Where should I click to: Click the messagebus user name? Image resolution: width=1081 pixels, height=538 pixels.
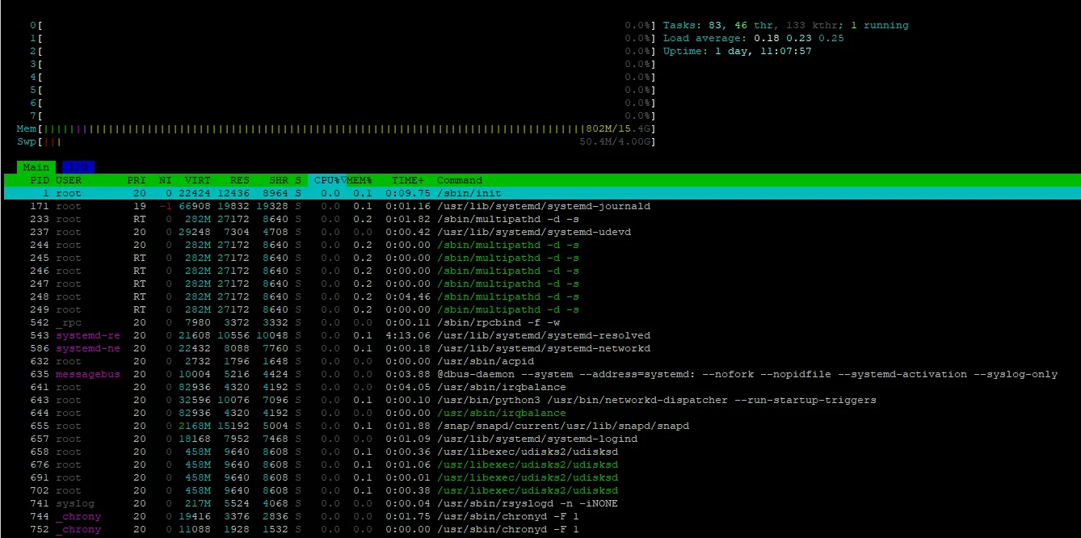[87, 374]
